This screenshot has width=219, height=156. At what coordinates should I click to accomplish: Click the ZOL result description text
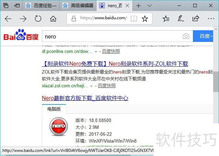[x=127, y=75]
